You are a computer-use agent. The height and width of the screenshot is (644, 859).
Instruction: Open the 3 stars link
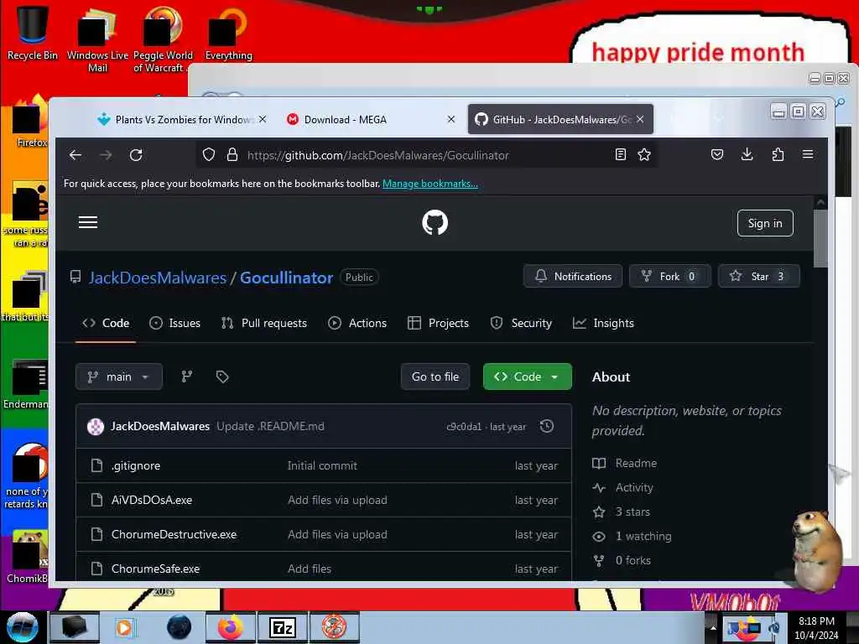click(x=622, y=512)
